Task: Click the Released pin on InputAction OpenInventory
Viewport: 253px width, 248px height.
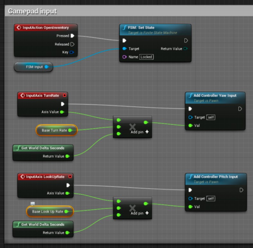Action: (72, 44)
